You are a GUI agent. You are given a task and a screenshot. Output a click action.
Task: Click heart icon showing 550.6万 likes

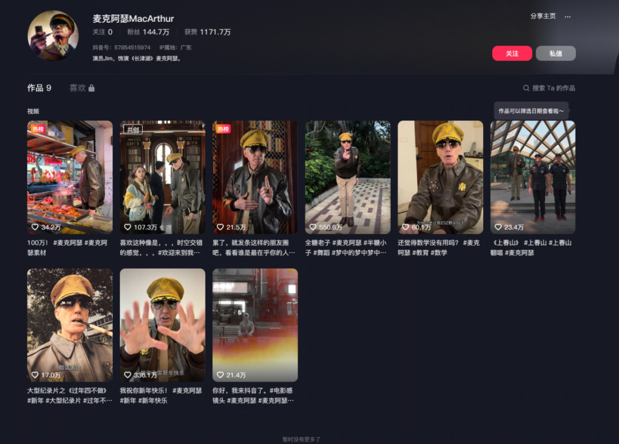tap(313, 227)
